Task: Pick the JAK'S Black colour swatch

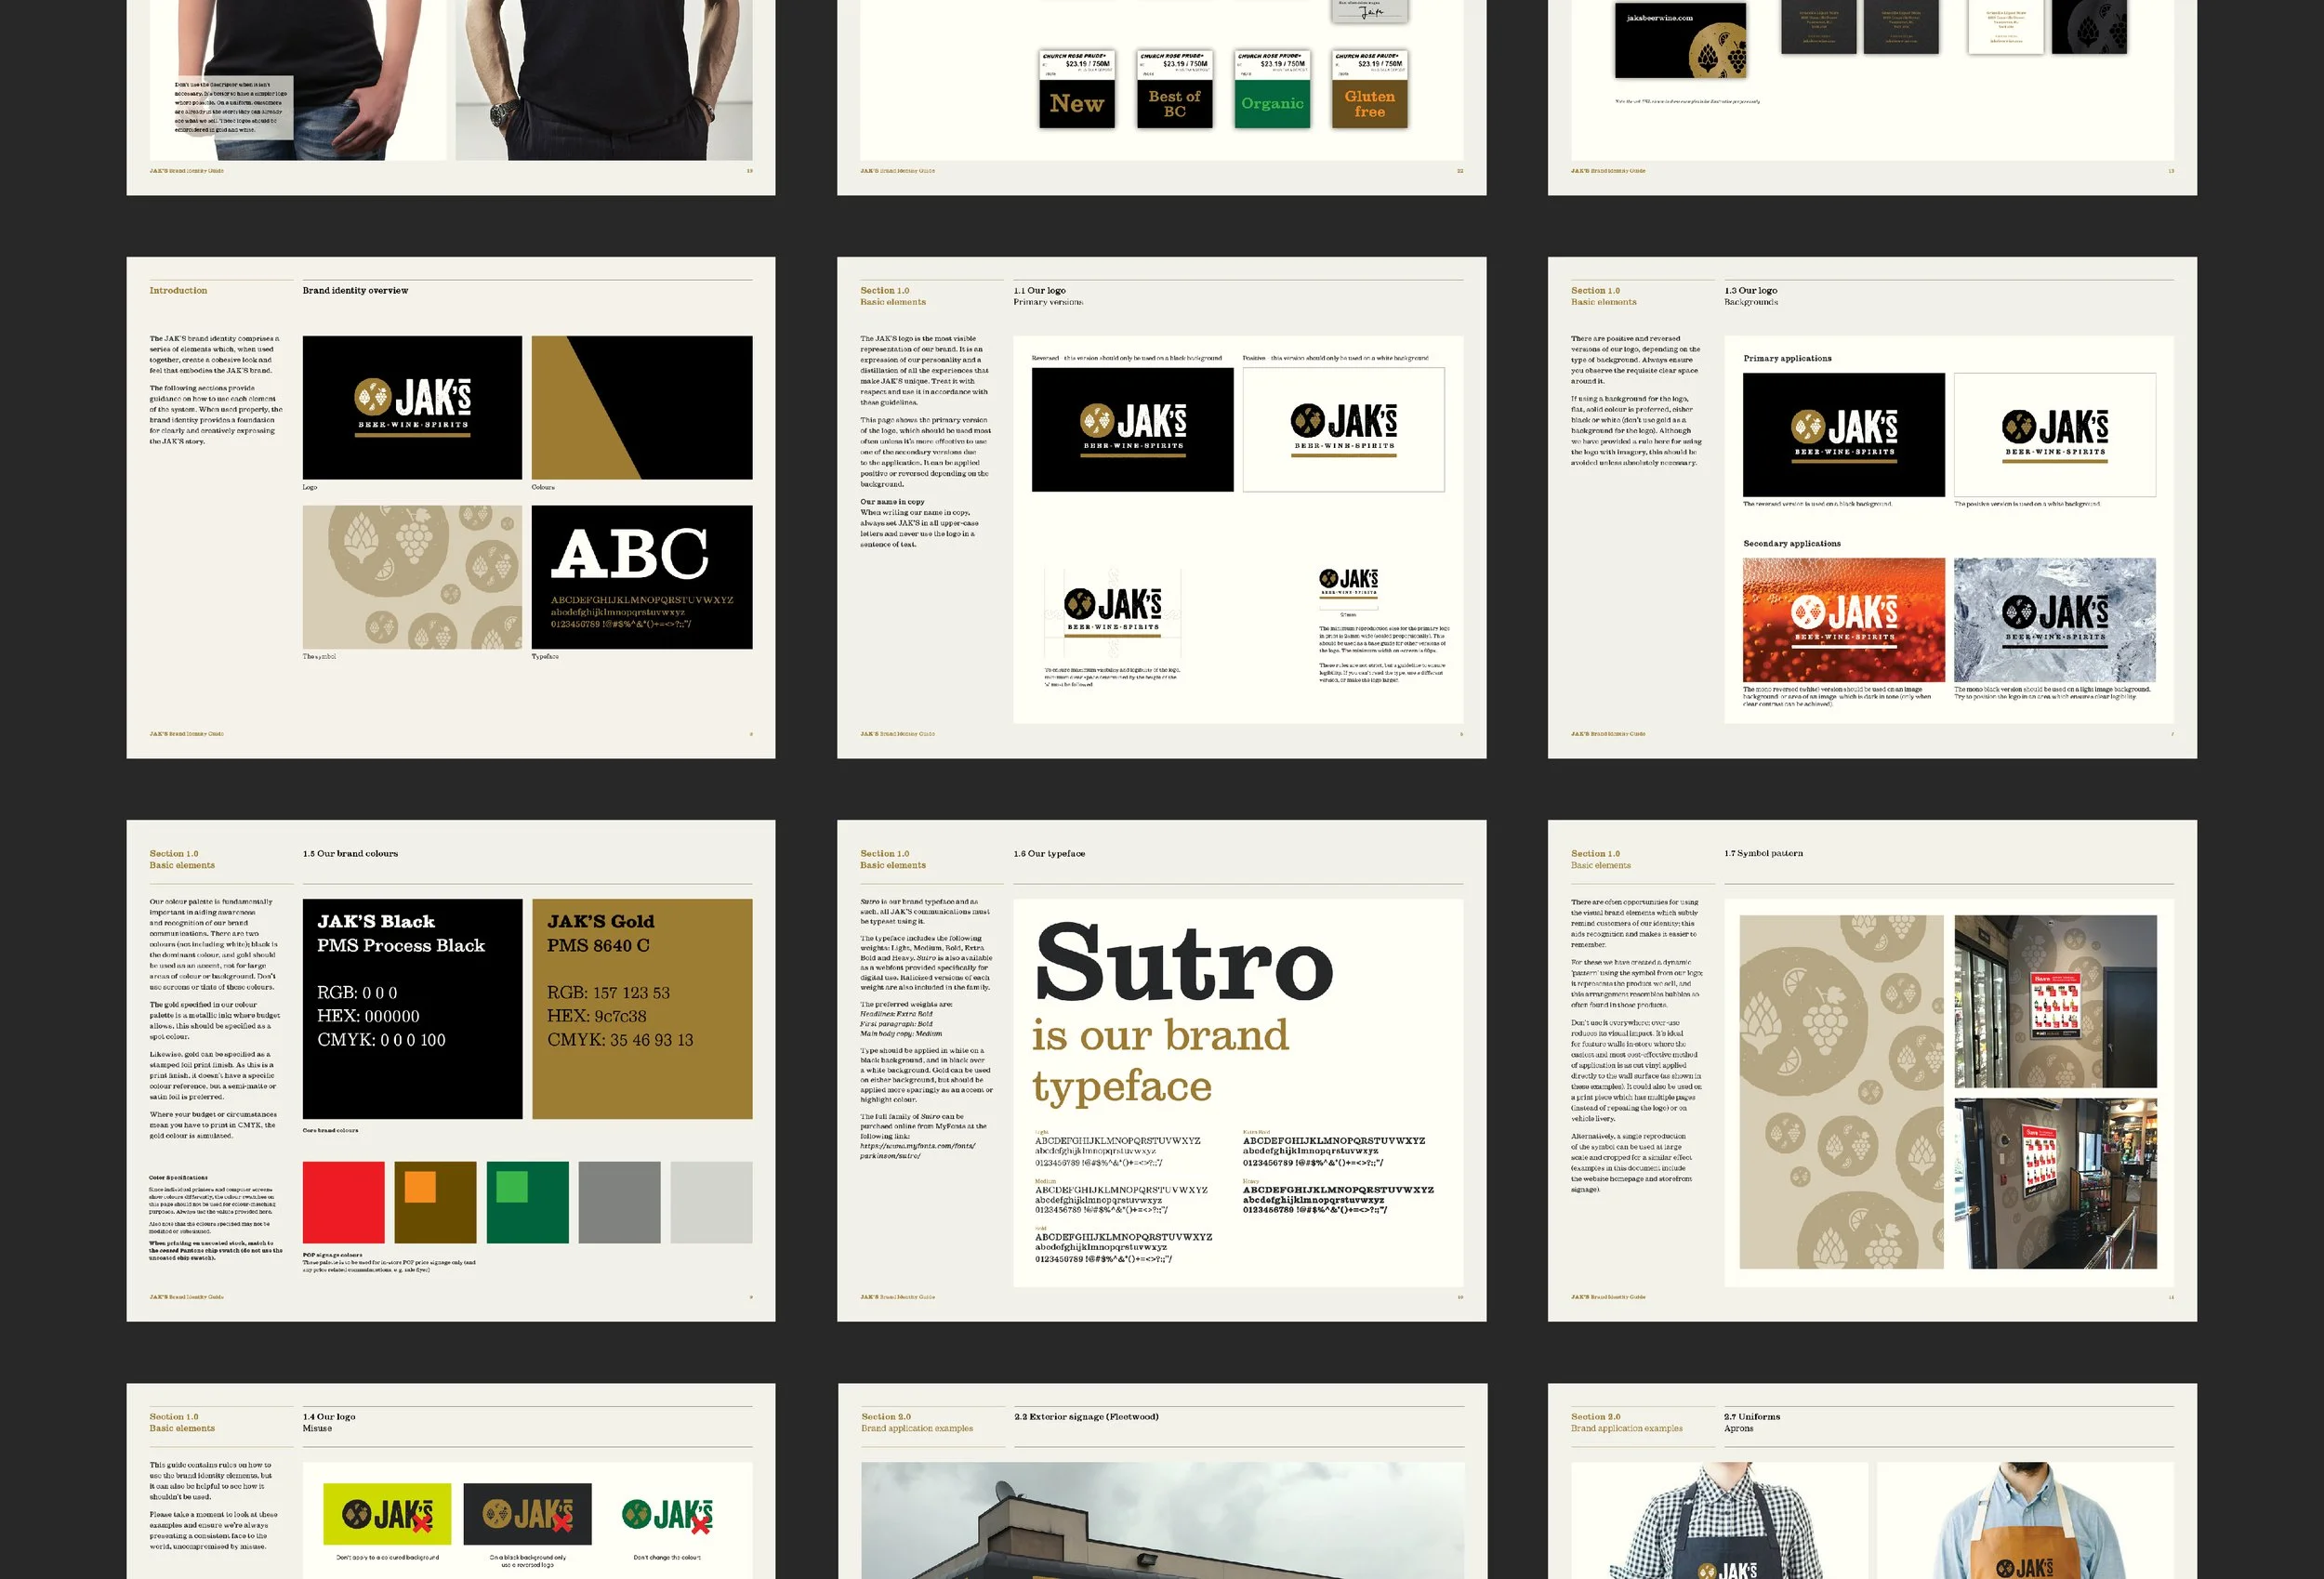Action: coord(412,1009)
